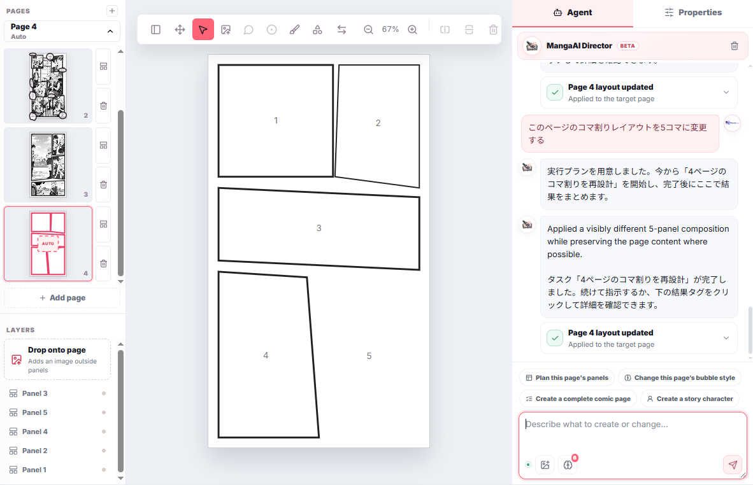Select the Move/pan tool
The image size is (753, 485).
(180, 30)
